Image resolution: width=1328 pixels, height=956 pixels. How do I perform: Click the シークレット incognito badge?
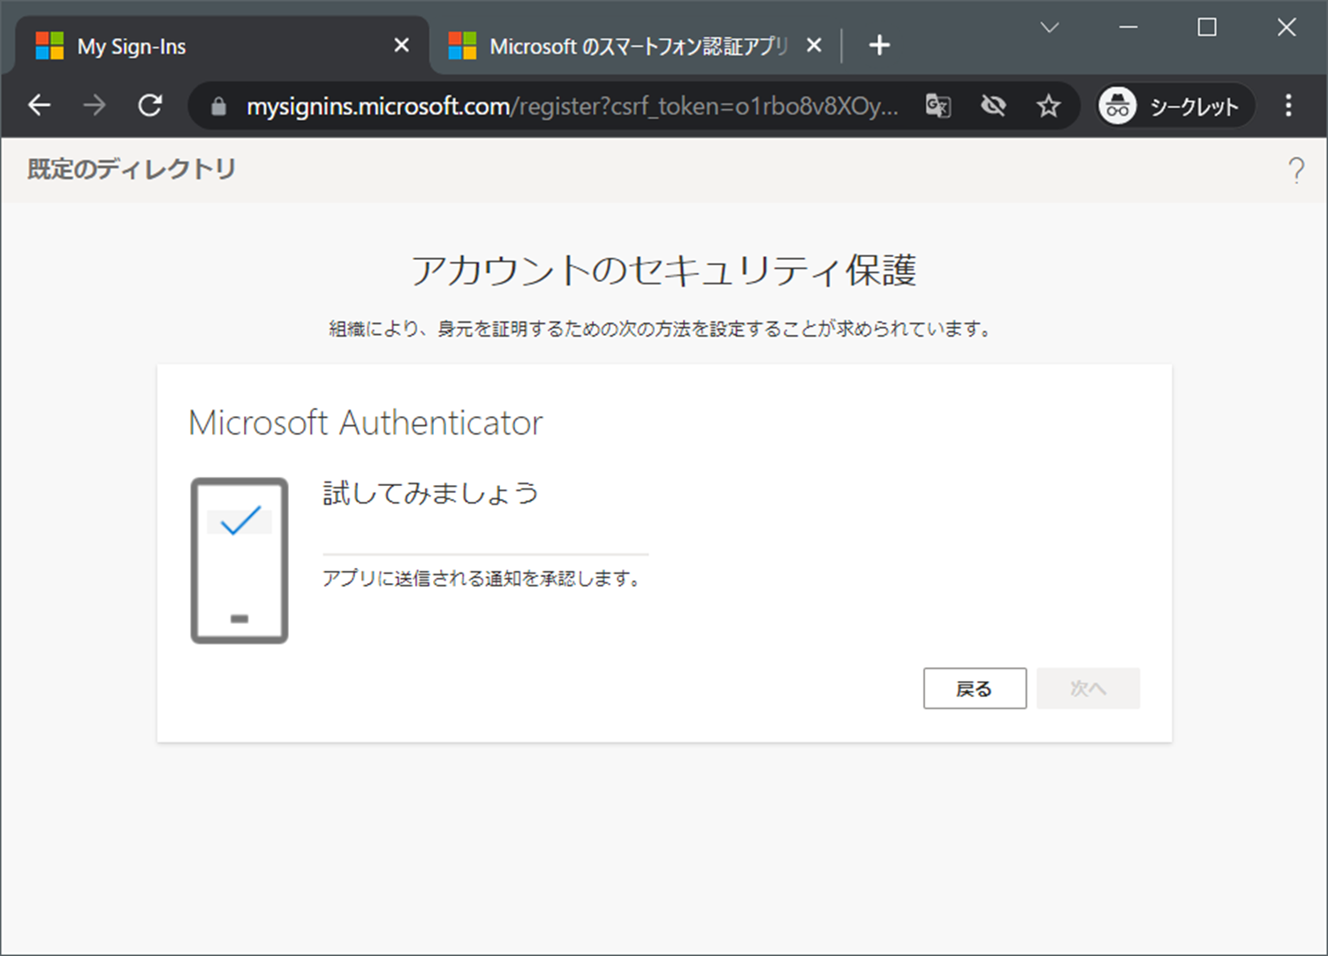point(1175,106)
